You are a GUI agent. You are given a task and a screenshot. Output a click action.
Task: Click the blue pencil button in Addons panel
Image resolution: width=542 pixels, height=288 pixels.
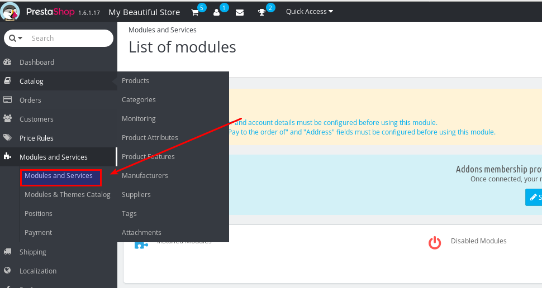pos(534,197)
